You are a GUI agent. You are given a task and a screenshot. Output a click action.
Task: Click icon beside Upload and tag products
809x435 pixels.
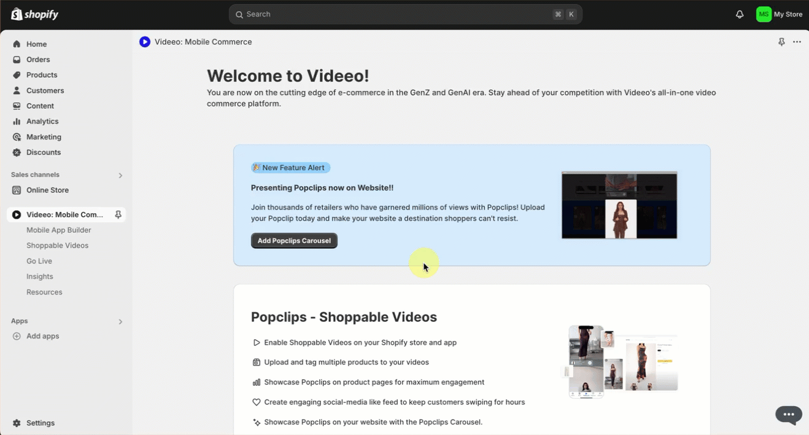pyautogui.click(x=257, y=362)
